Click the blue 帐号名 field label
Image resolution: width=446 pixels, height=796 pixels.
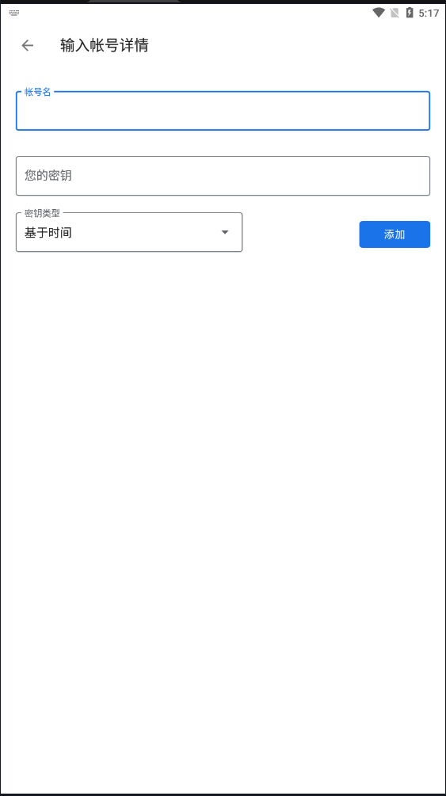coord(37,93)
